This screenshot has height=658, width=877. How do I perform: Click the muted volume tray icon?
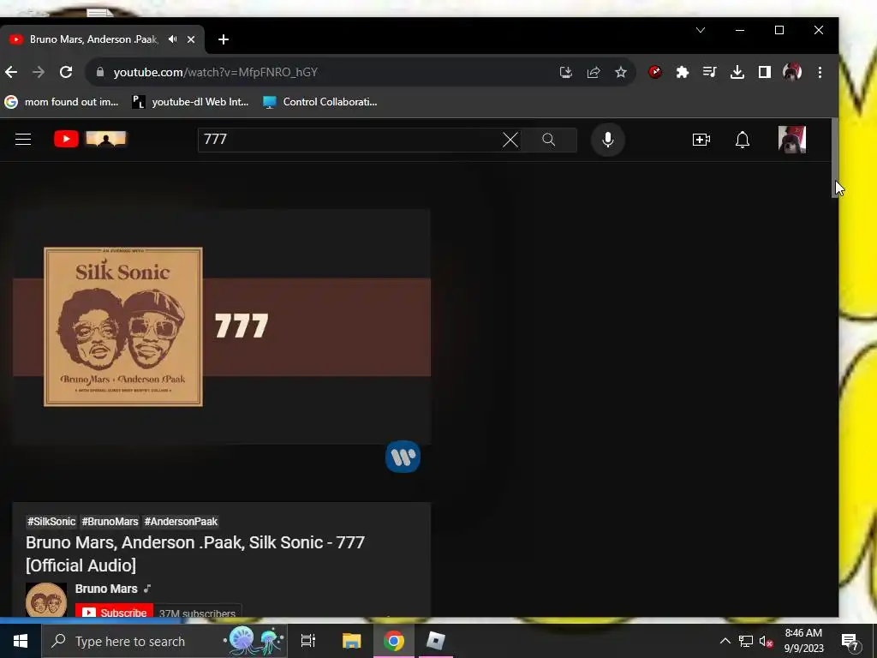(x=766, y=641)
